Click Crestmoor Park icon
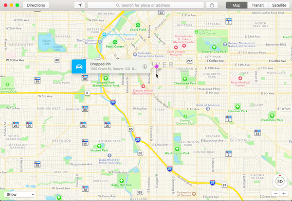Viewport: 292px width, 201px height. pyautogui.click(x=272, y=116)
